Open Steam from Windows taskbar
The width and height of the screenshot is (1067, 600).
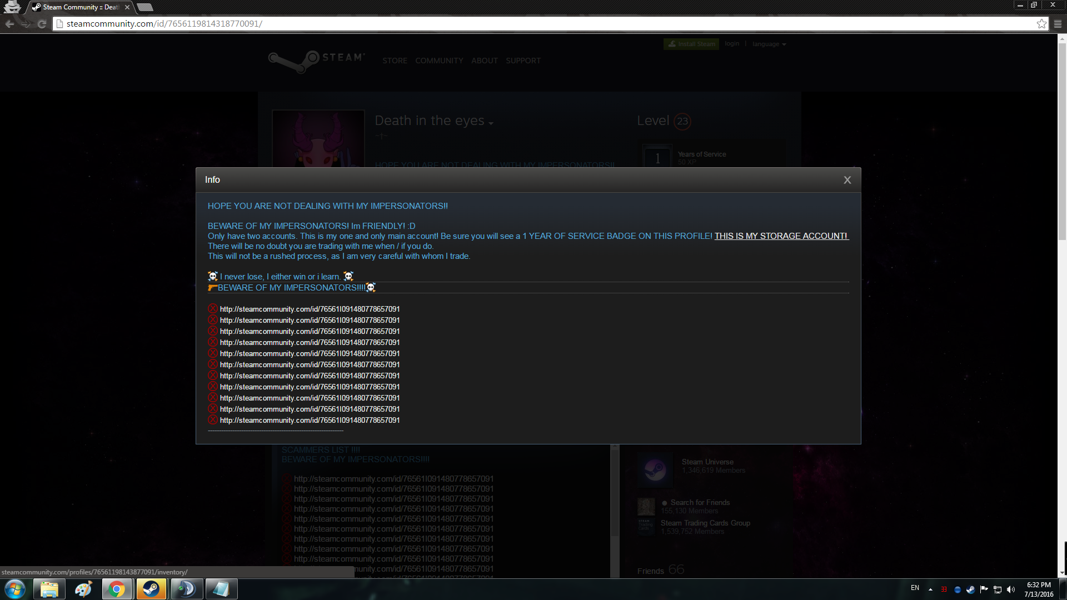pos(151,589)
